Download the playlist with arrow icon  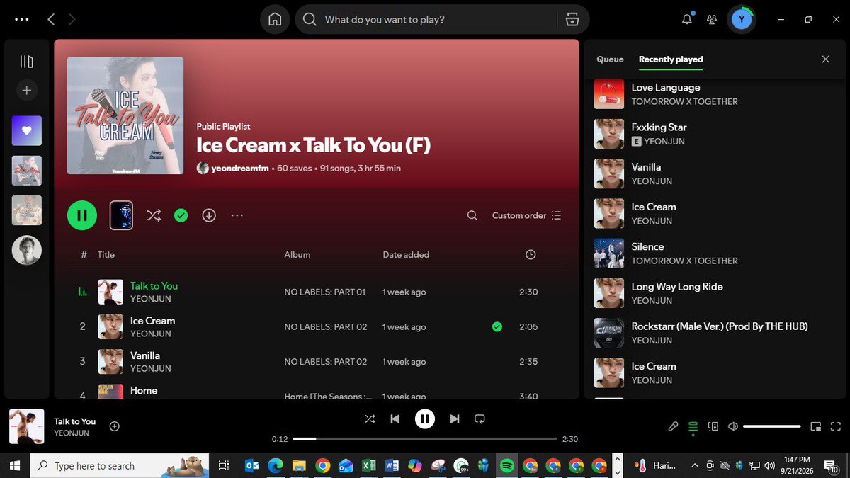coord(209,215)
